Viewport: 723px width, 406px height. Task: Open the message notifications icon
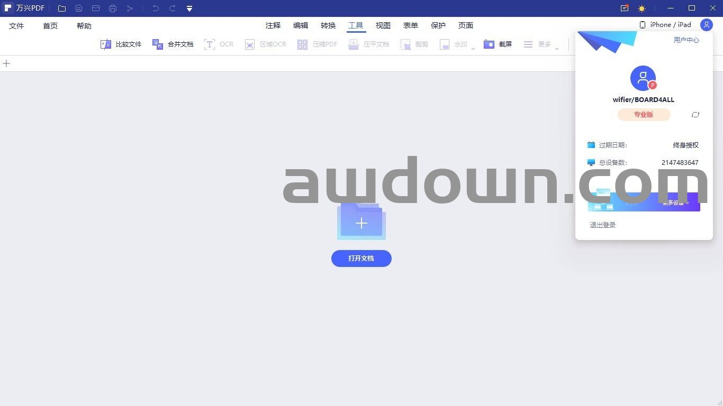[x=625, y=8]
